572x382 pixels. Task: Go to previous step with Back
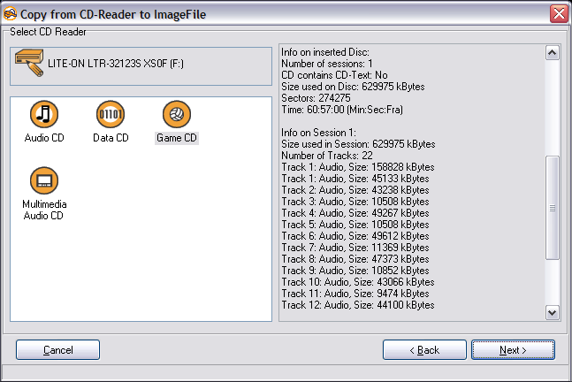pos(424,350)
